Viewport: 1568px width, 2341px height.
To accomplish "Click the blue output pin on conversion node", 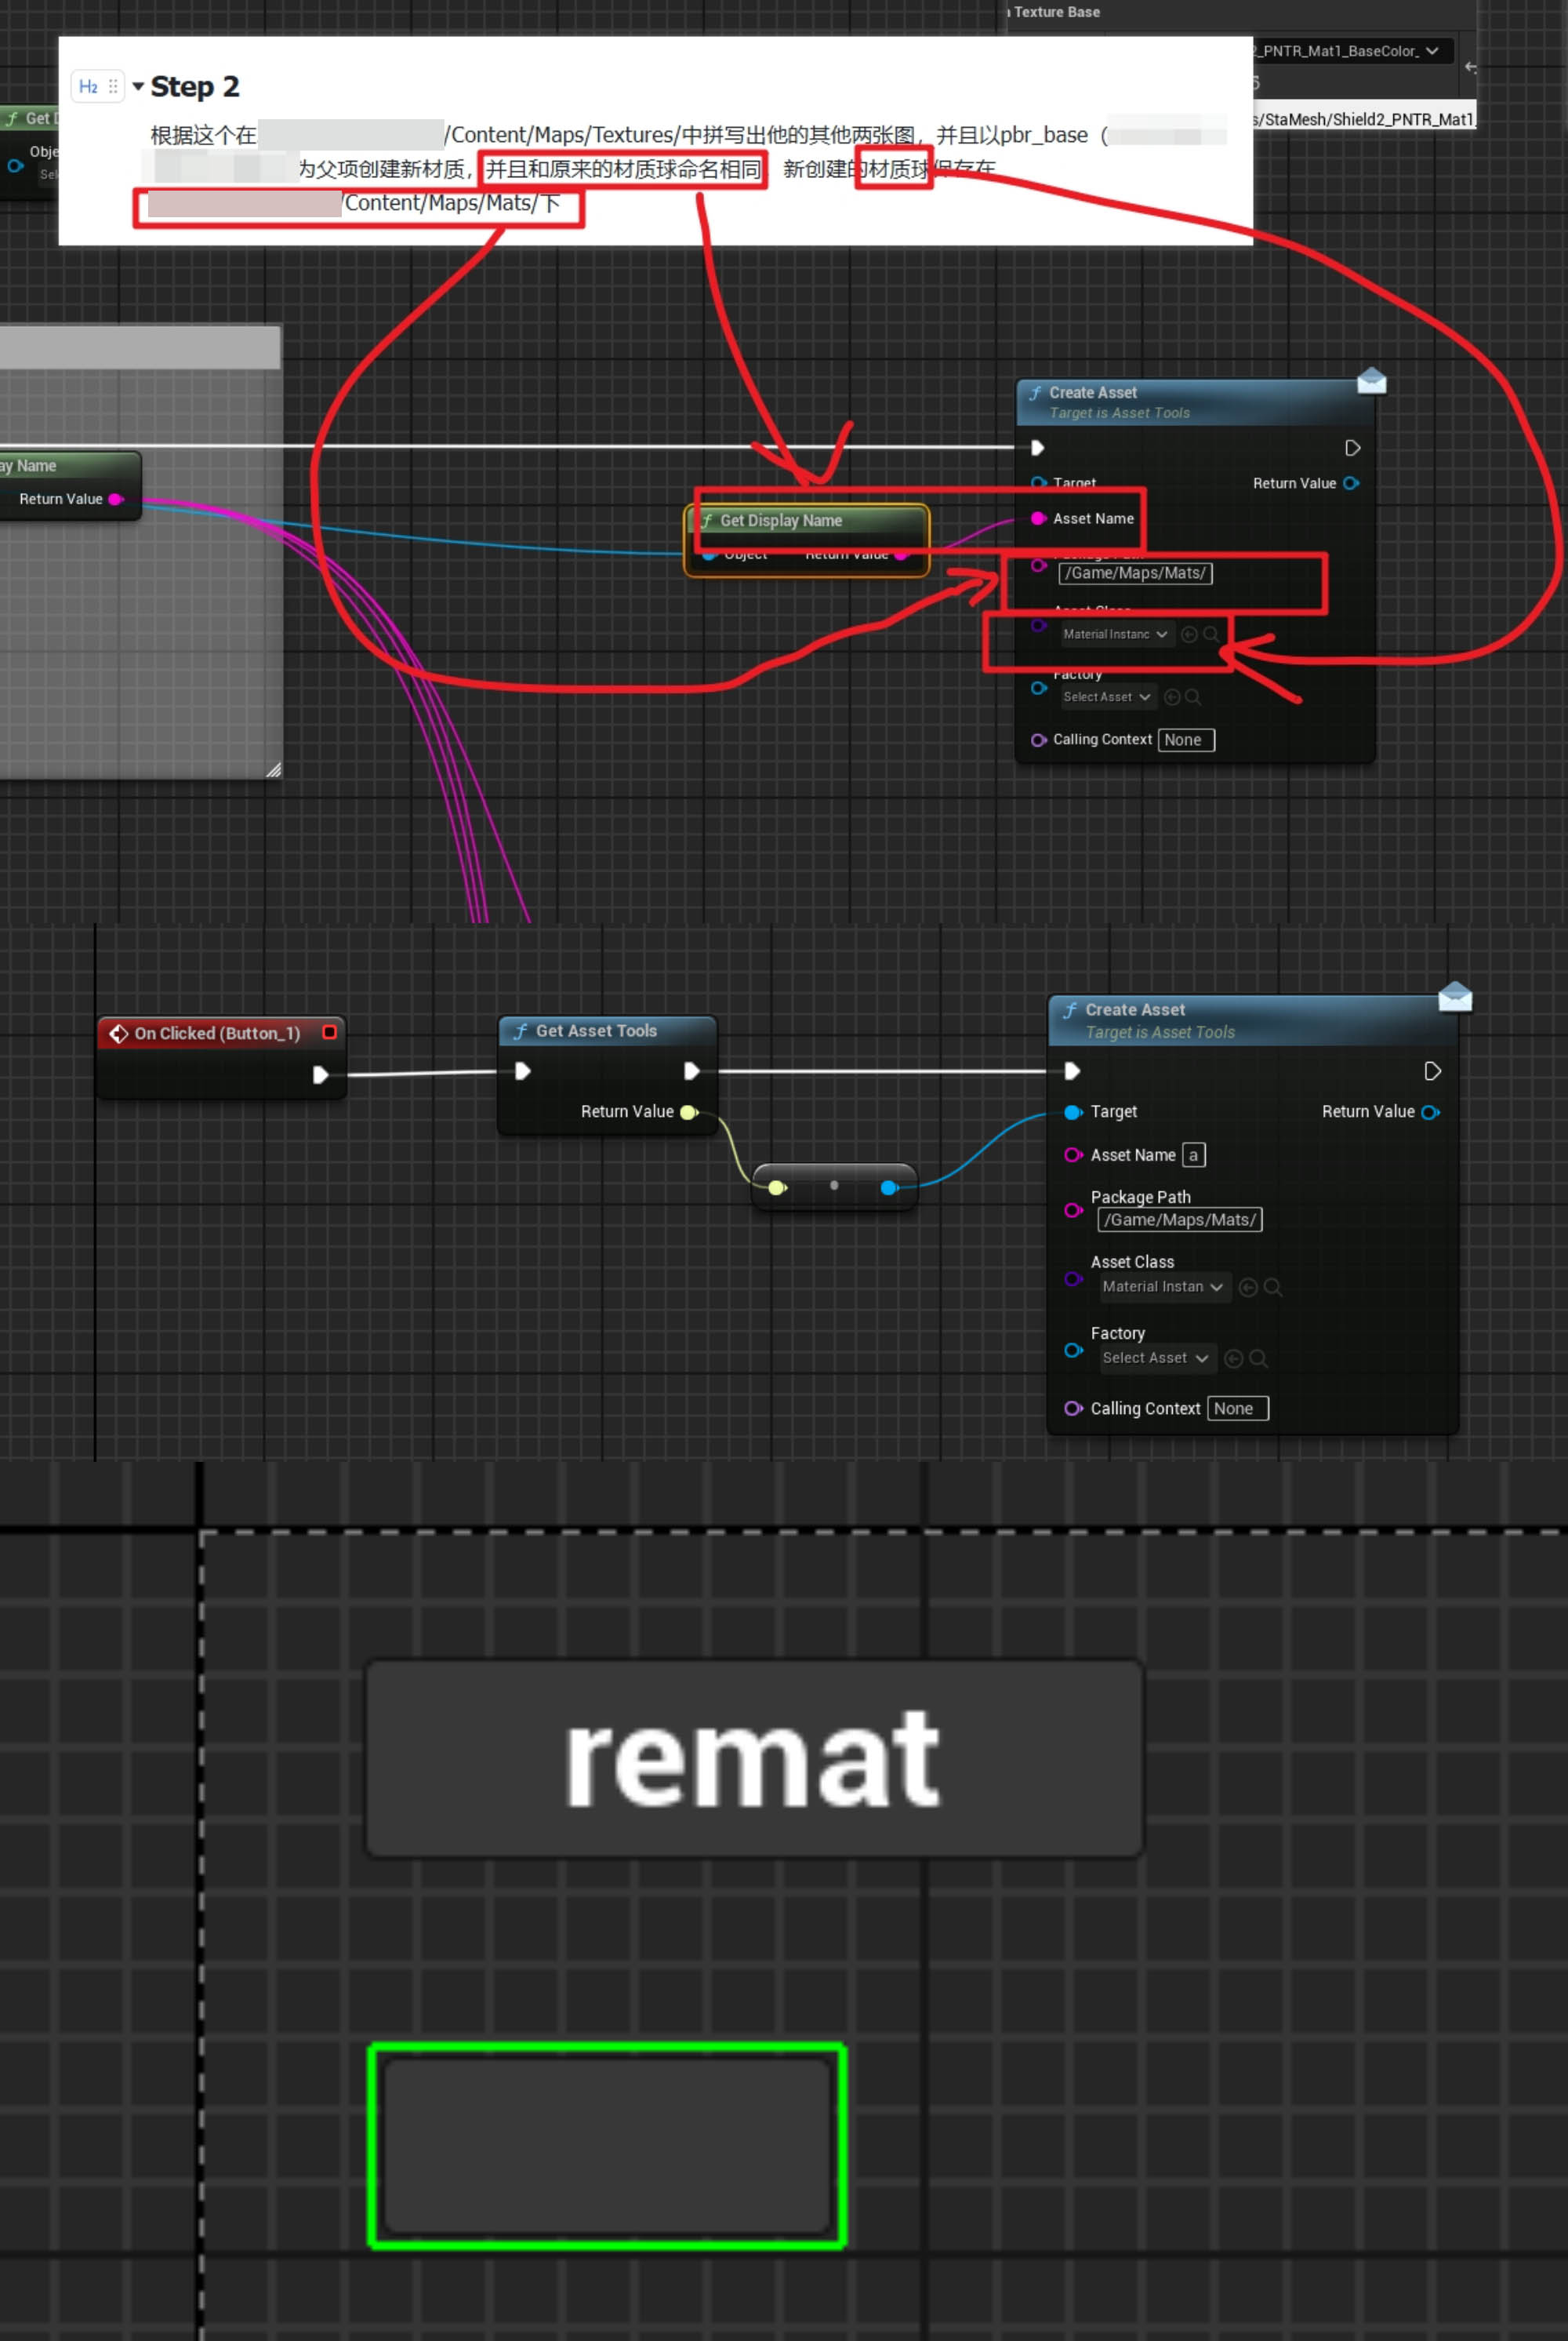I will (x=888, y=1187).
